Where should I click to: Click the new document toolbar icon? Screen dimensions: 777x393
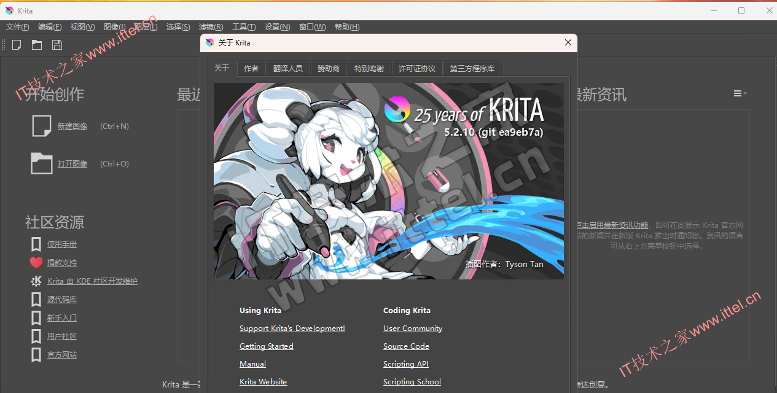pos(17,45)
